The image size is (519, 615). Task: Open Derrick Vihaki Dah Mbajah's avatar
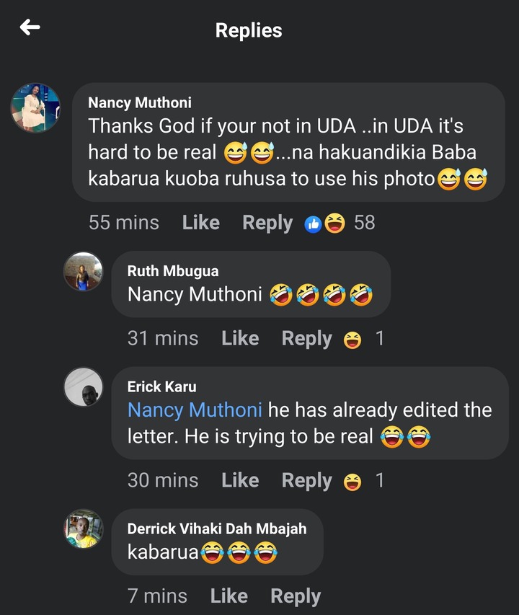tap(83, 528)
